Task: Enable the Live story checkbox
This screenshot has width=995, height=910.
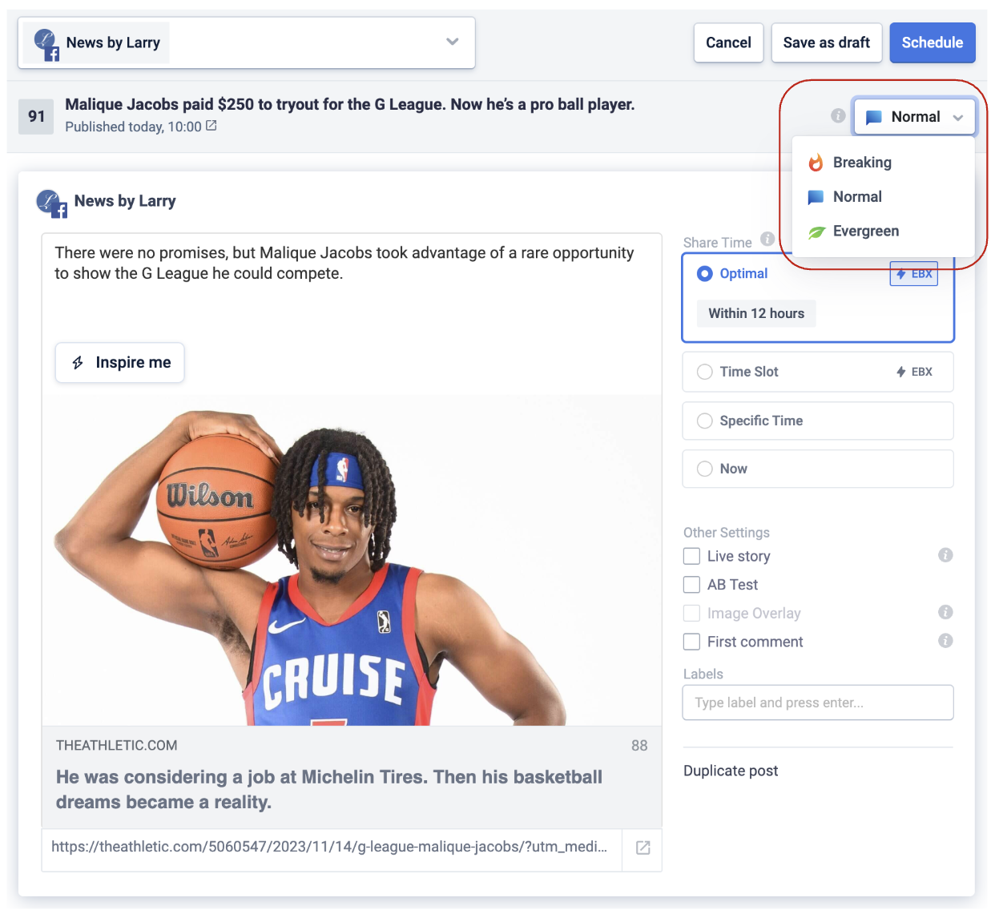Action: tap(692, 556)
